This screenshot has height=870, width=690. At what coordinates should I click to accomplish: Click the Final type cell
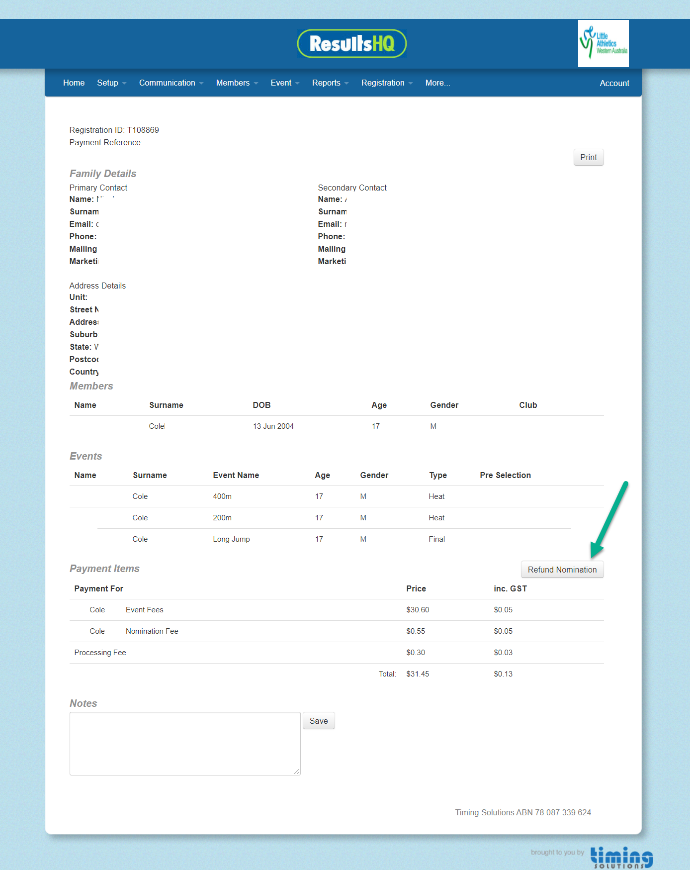click(437, 539)
